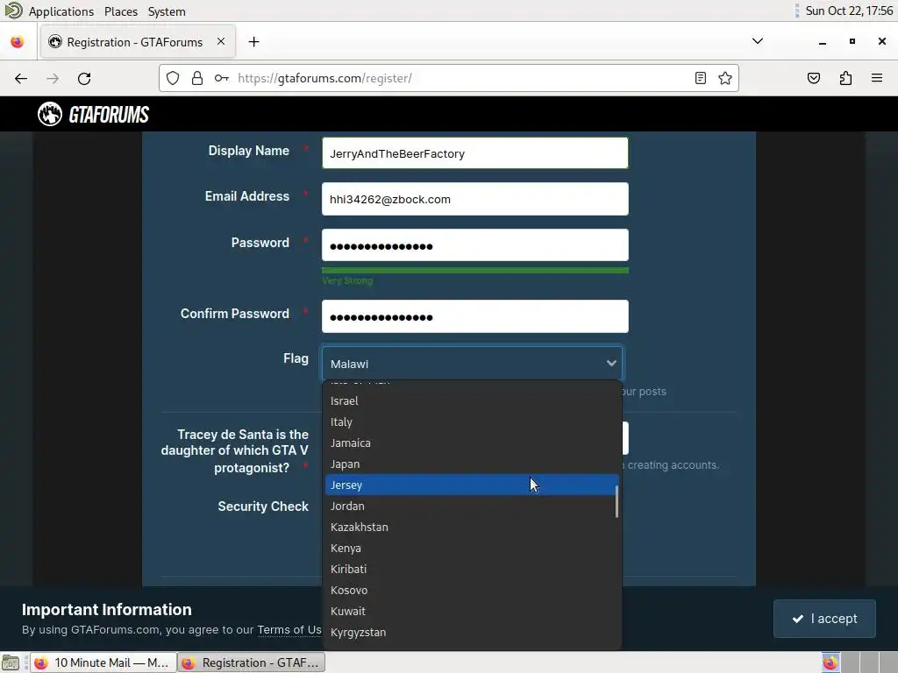Open the Terms of Use link
Image resolution: width=898 pixels, height=673 pixels.
(289, 629)
